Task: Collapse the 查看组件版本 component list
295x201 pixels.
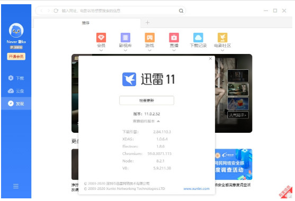Action: coord(146,121)
